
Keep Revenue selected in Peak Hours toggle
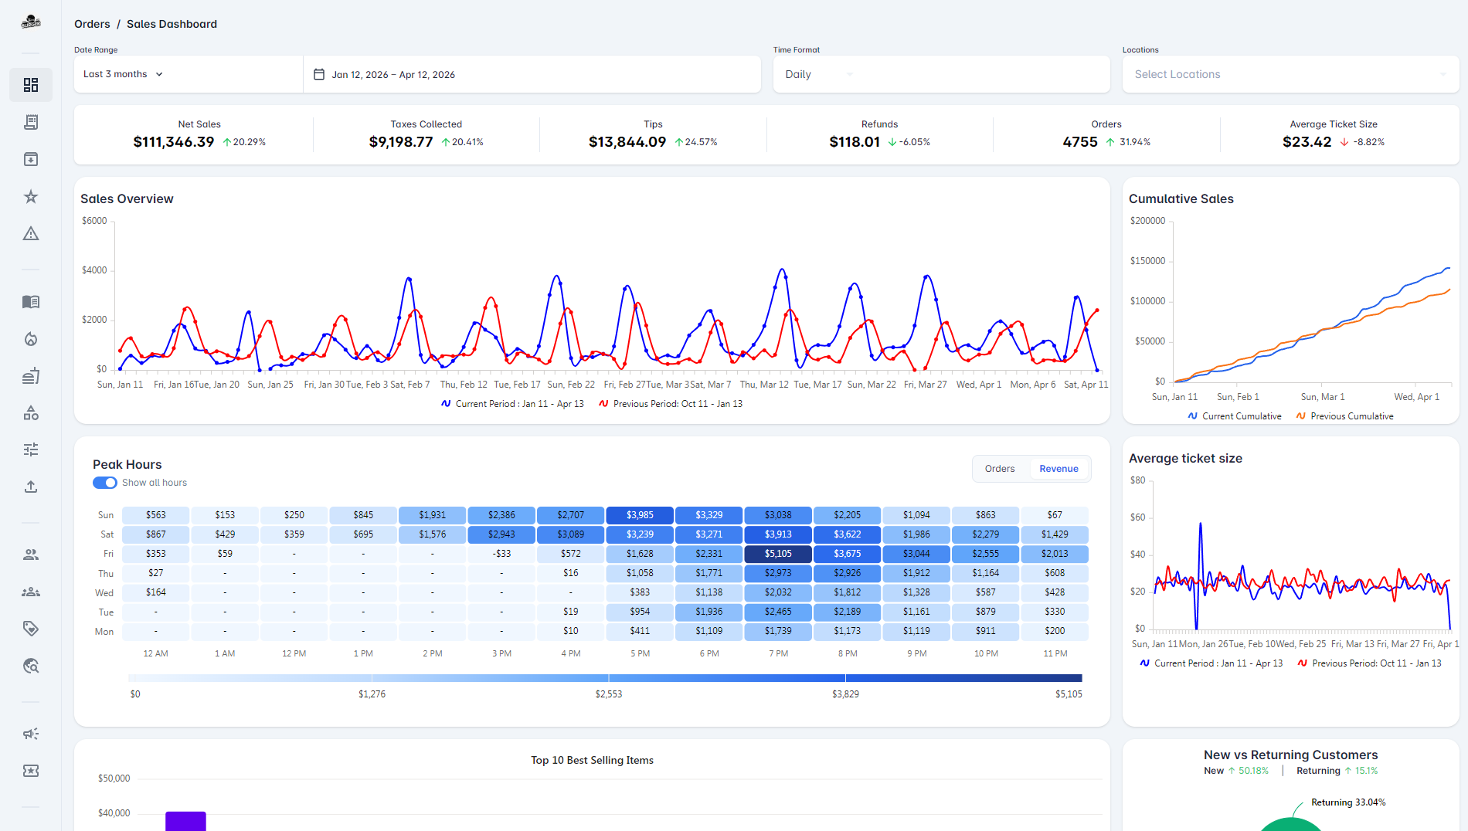click(1059, 468)
